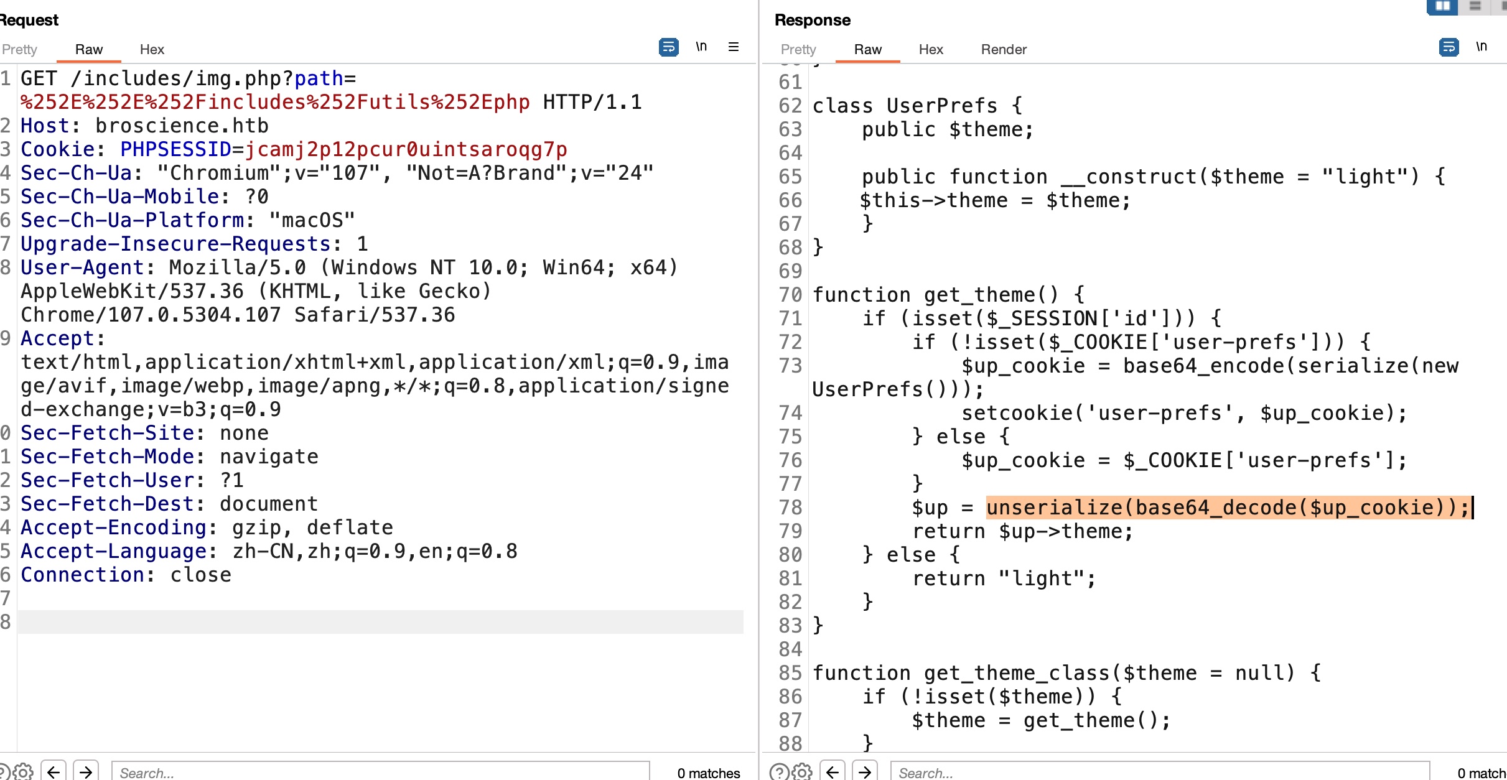The height and width of the screenshot is (780, 1507).
Task: Select side-by-side layout view icon
Action: point(1442,6)
